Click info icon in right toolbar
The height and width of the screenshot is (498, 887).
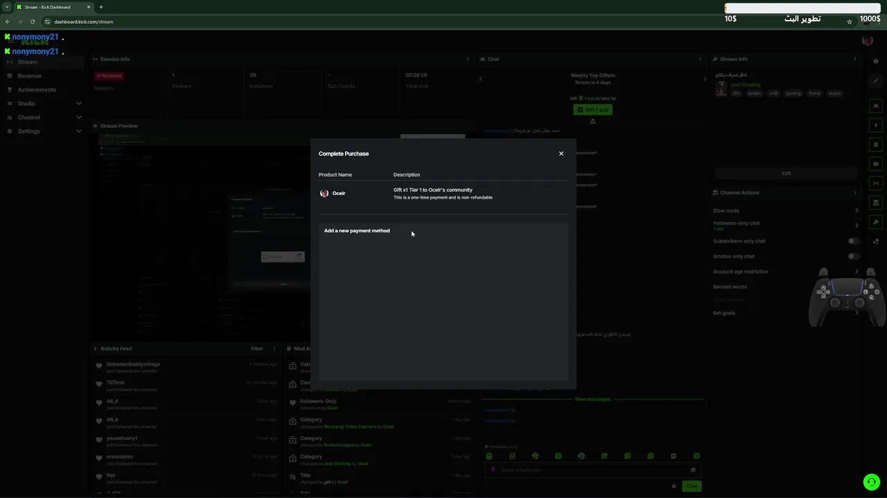(x=876, y=62)
